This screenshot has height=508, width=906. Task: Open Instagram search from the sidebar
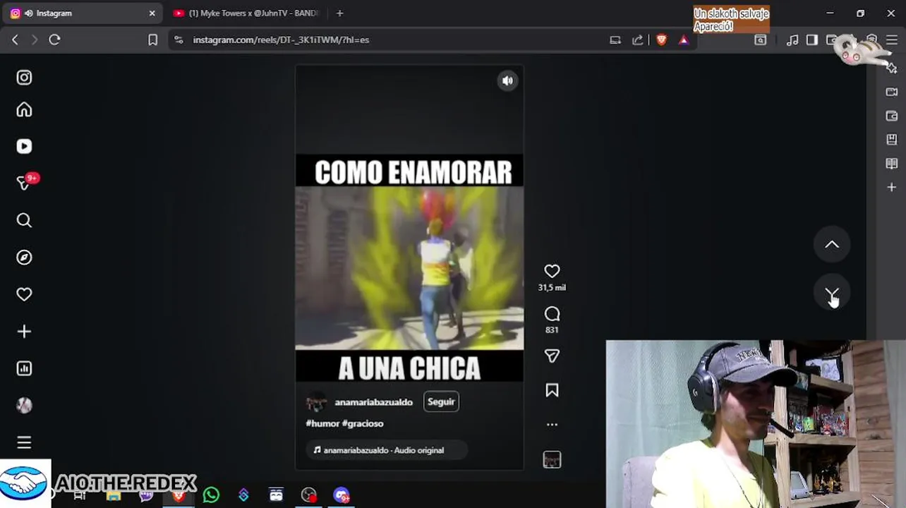pos(24,221)
